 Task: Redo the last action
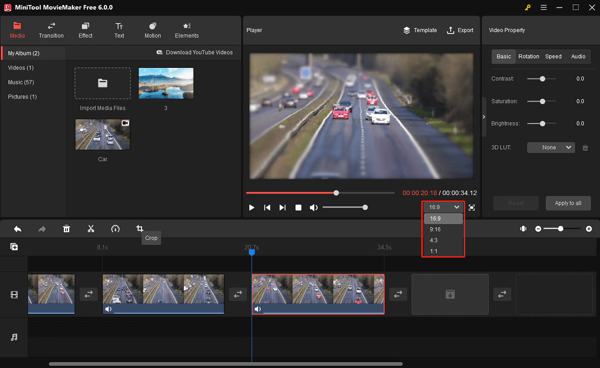(x=42, y=229)
